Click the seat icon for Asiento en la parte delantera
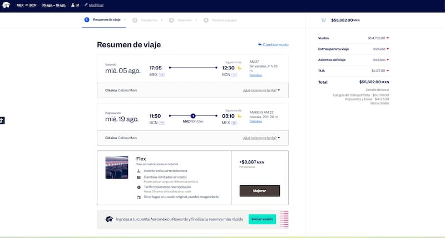This screenshot has height=238, width=445. (139, 171)
